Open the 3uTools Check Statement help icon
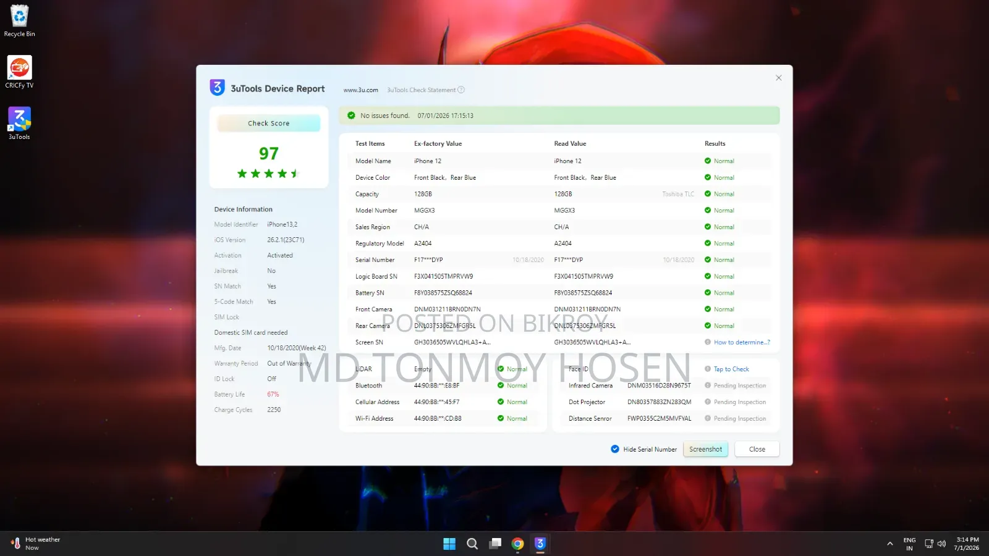 (461, 90)
